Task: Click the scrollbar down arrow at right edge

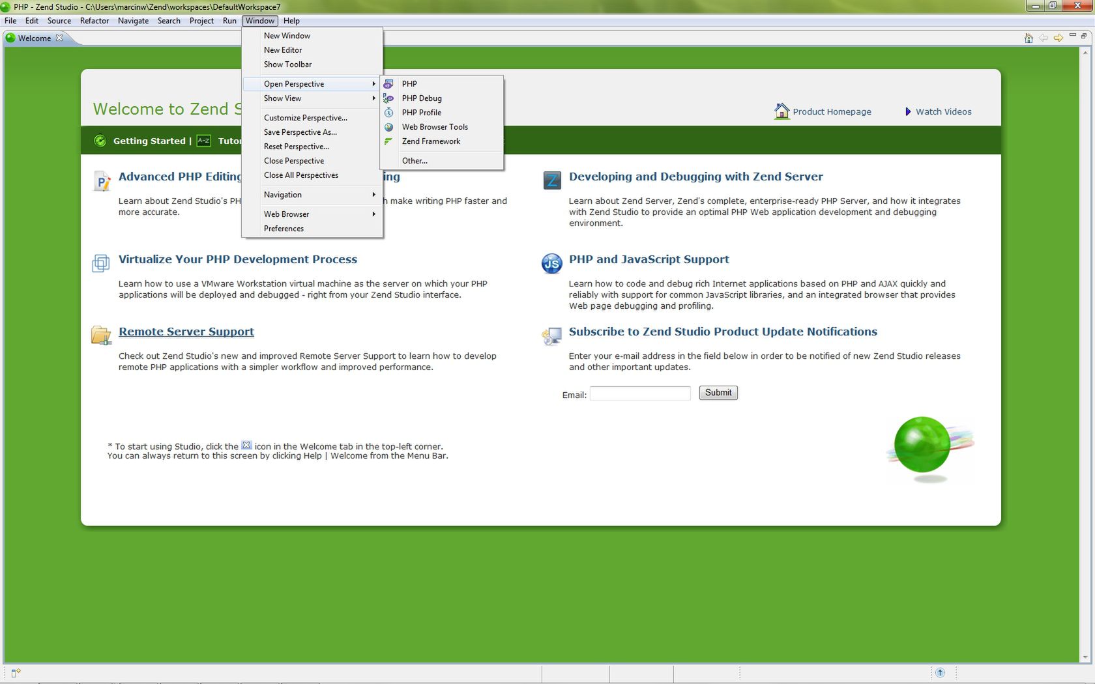Action: tap(1085, 657)
